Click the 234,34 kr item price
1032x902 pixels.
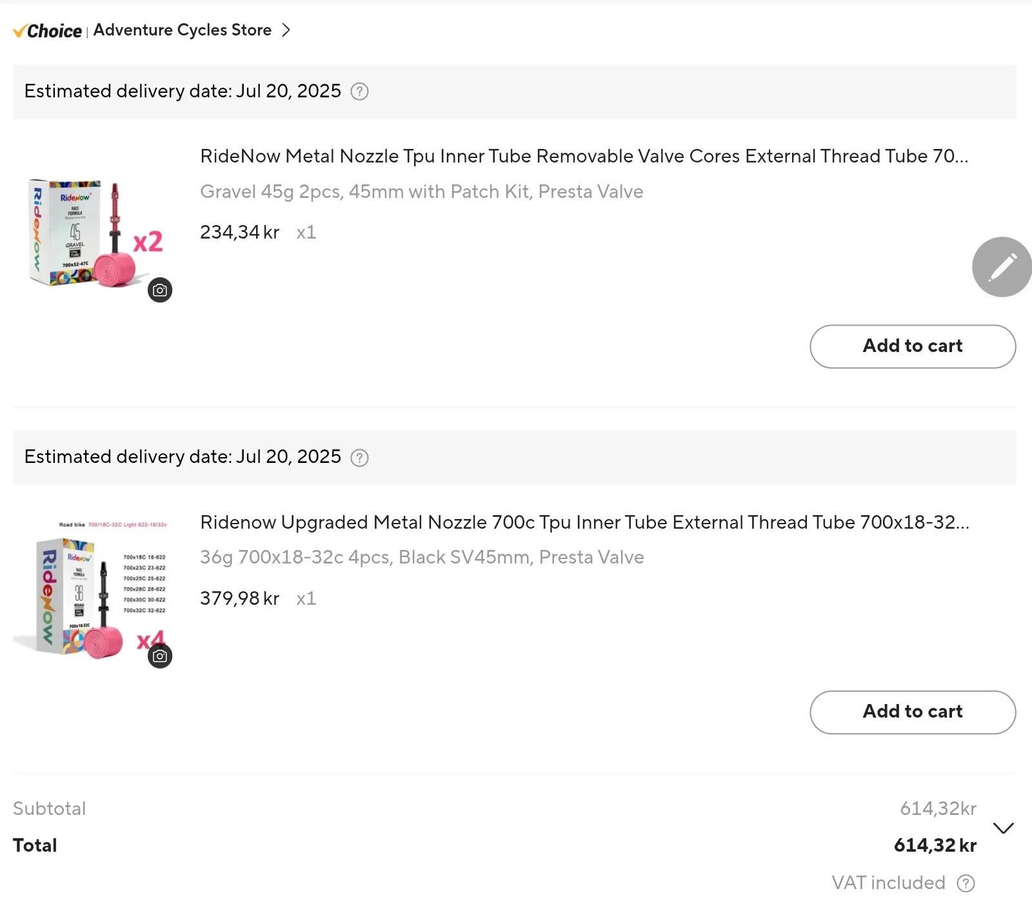239,232
